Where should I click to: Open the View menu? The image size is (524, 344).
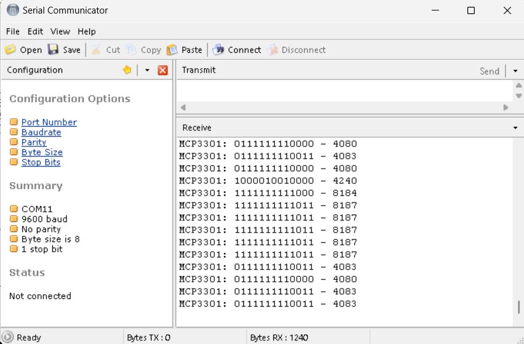[x=60, y=31]
